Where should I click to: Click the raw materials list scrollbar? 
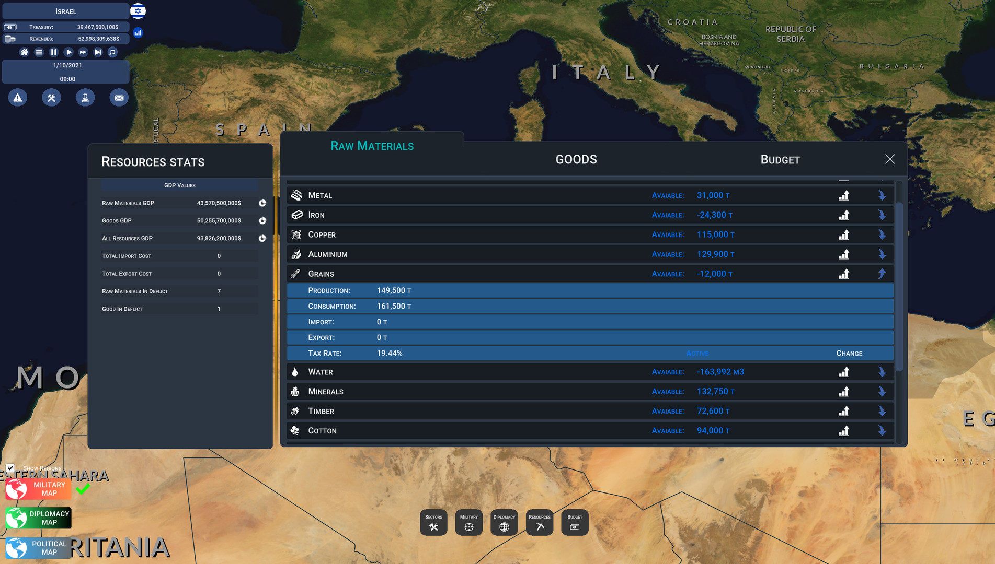tap(899, 287)
